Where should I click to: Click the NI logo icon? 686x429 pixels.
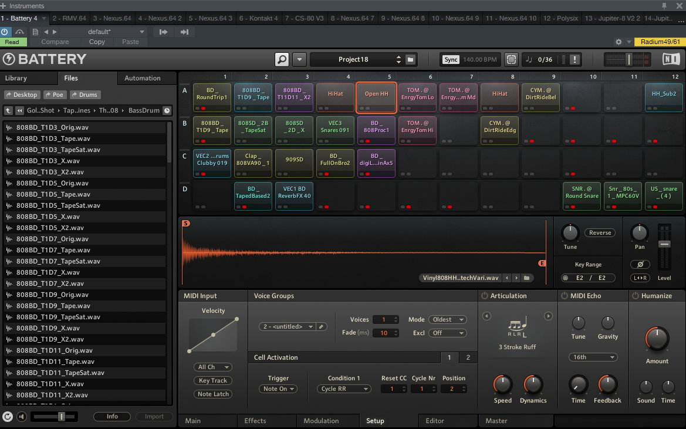tap(671, 59)
